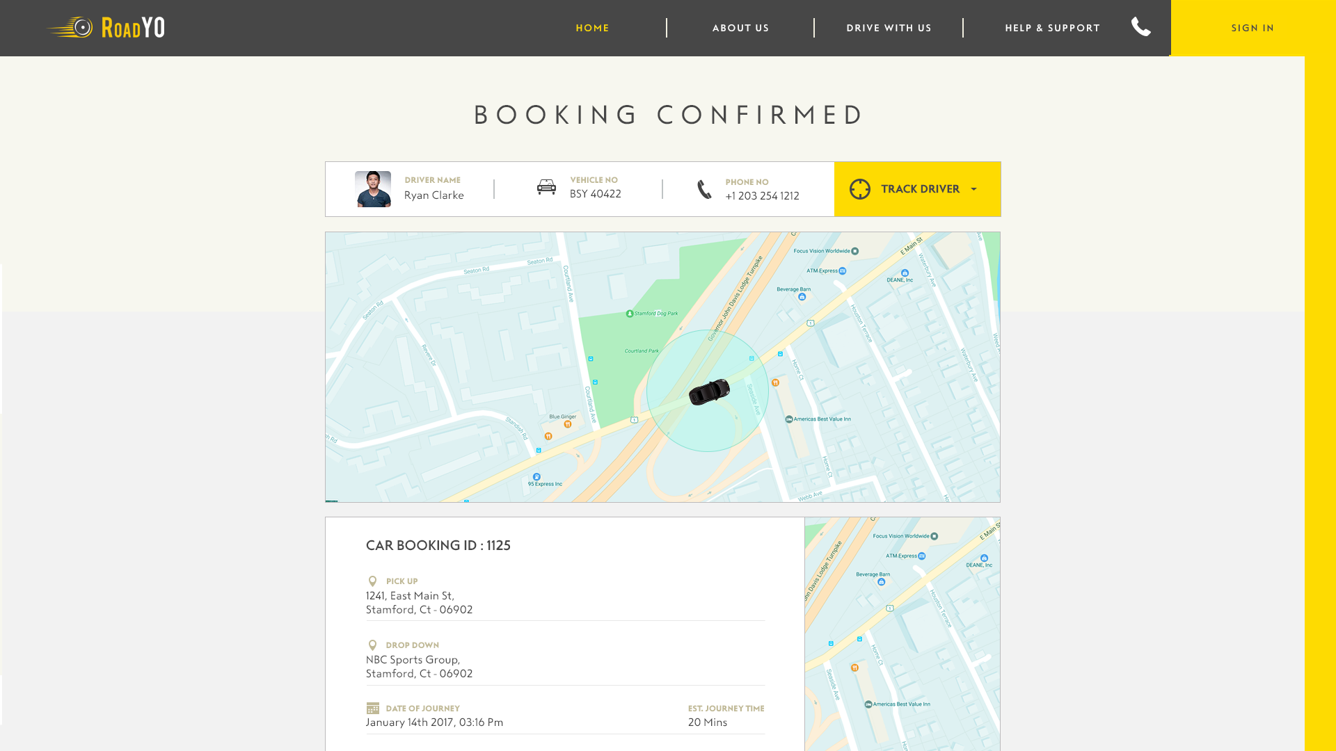Click the Courtland Park label on map
1336x751 pixels.
642,351
